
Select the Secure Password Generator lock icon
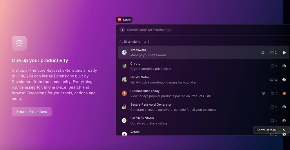[124, 107]
